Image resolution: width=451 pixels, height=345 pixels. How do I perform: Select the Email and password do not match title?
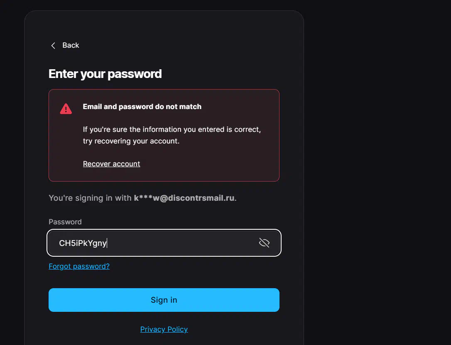coord(142,107)
